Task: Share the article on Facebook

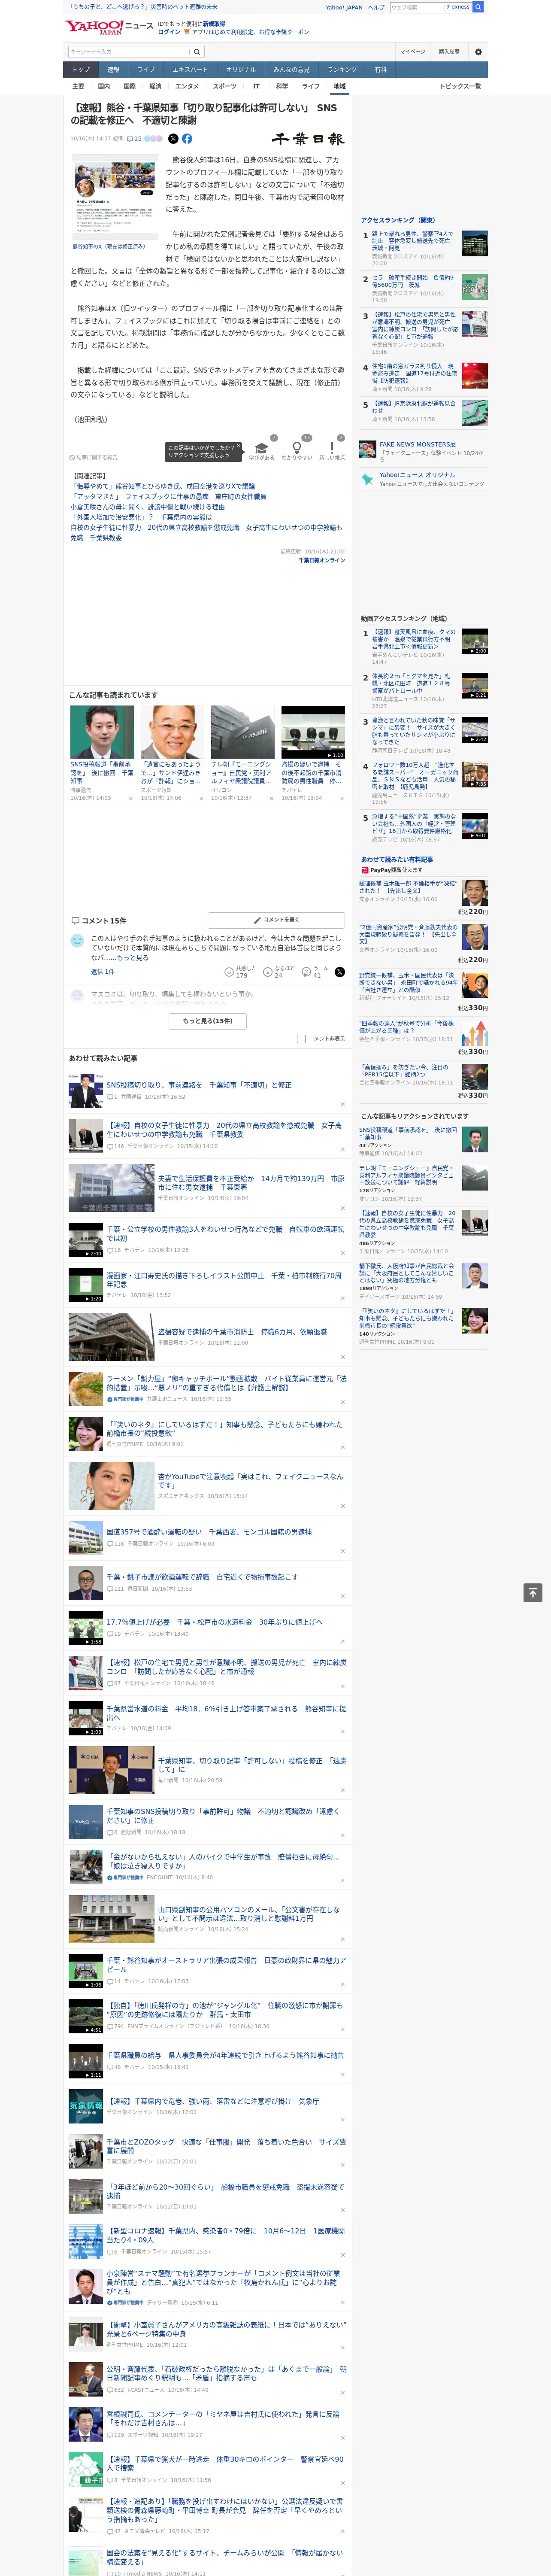Action: pyautogui.click(x=187, y=139)
